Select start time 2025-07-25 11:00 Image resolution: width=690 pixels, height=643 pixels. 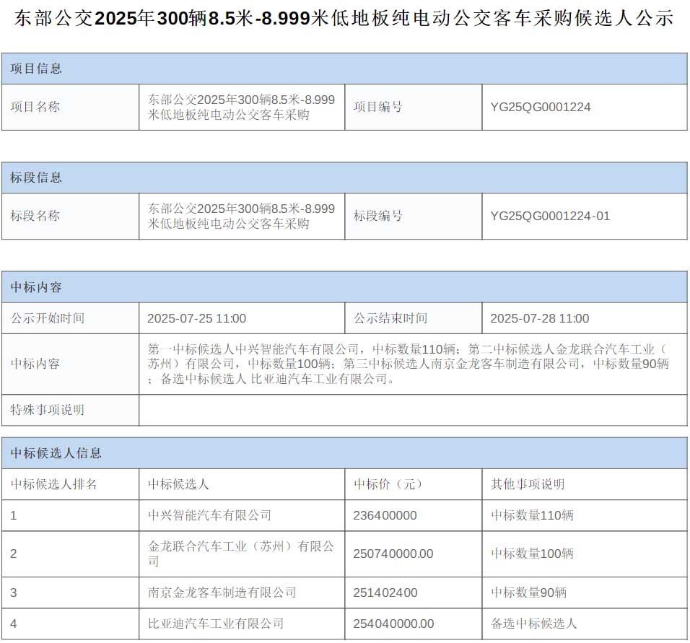pos(197,318)
